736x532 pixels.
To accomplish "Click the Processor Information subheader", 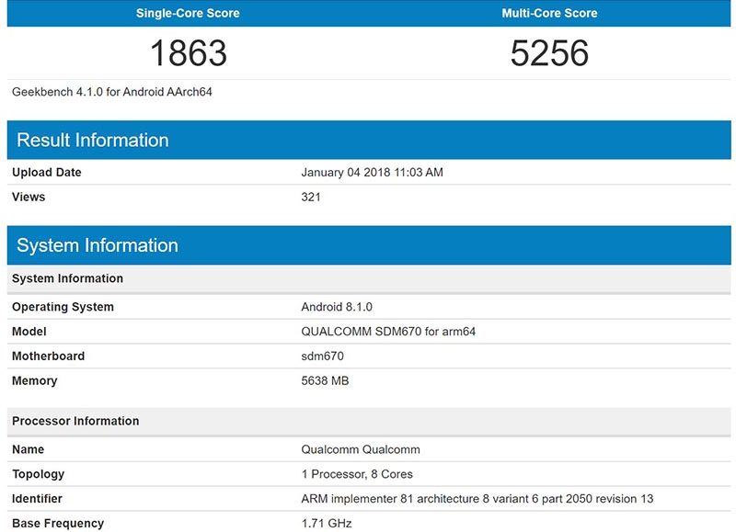I will [369, 421].
